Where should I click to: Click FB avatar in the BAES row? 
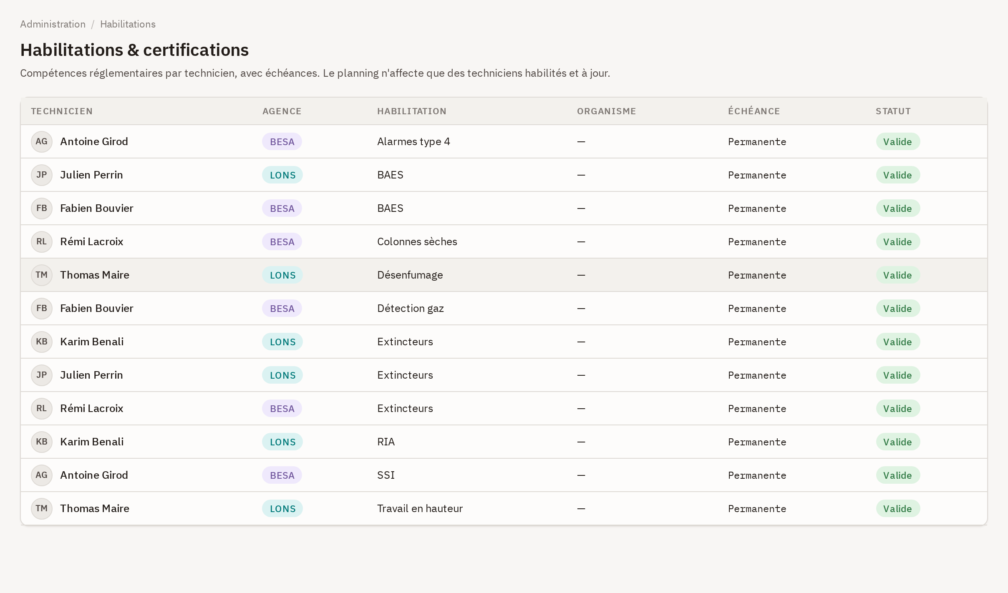[42, 208]
